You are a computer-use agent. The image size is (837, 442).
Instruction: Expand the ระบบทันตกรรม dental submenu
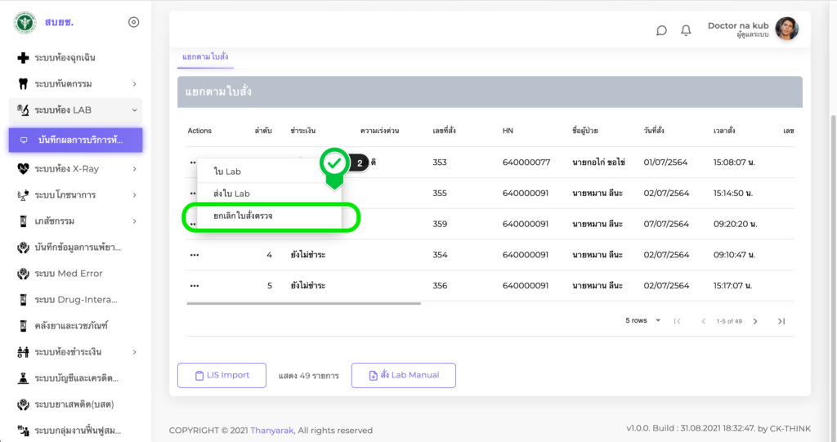click(x=134, y=84)
